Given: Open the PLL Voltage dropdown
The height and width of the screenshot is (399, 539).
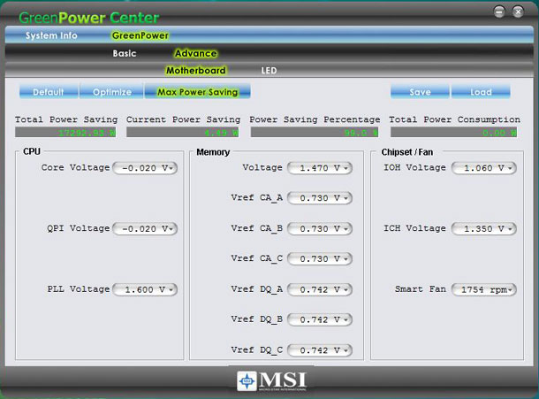Looking at the screenshot, I should tap(145, 289).
